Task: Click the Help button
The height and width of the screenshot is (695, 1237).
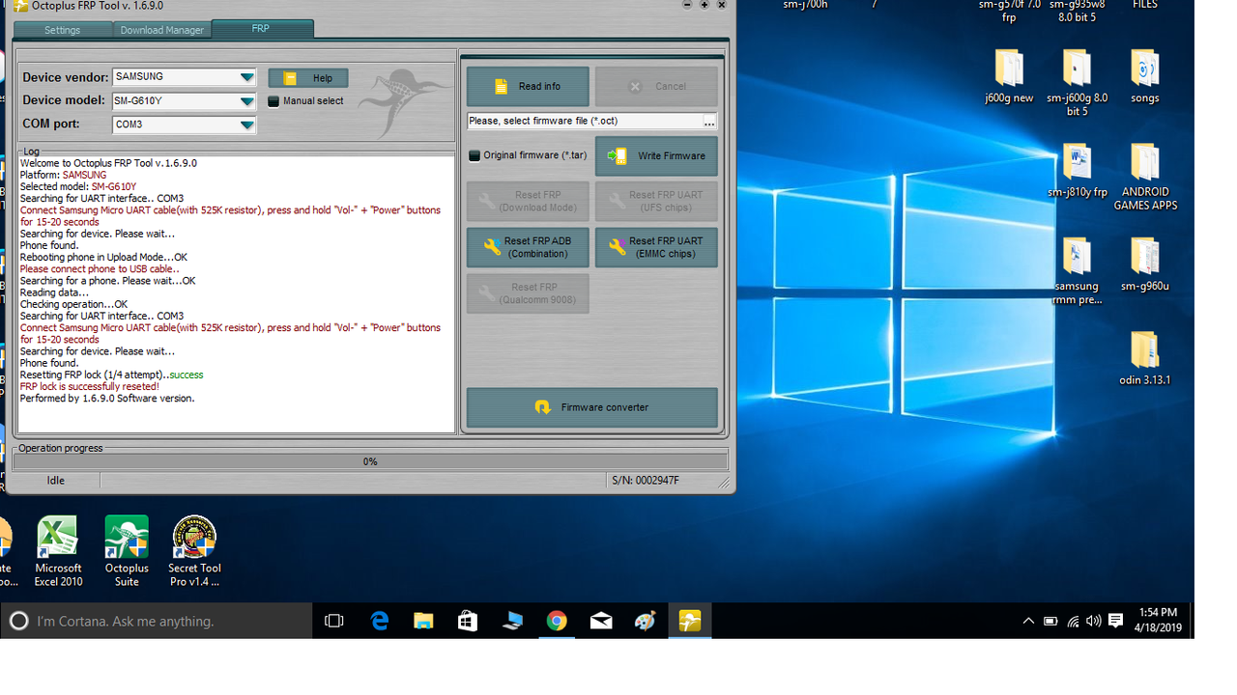Action: click(x=308, y=78)
